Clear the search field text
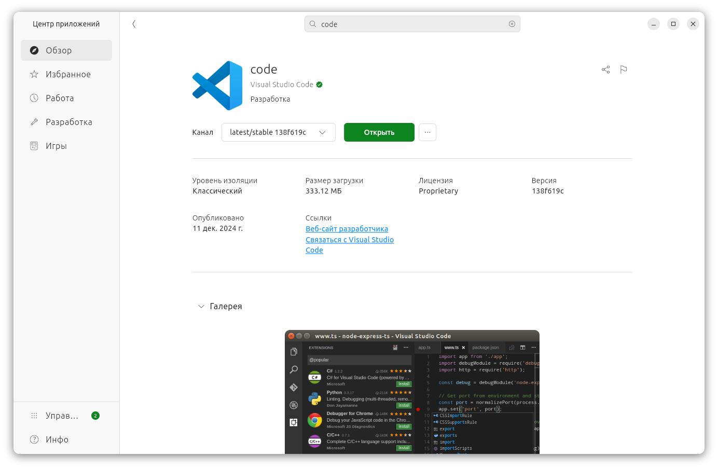The height and width of the screenshot is (469, 718). point(512,24)
